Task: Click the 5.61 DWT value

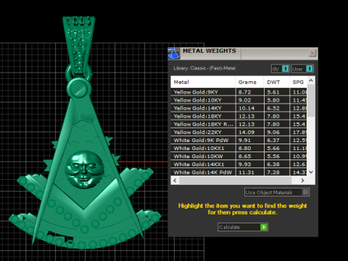Action: [x=273, y=92]
